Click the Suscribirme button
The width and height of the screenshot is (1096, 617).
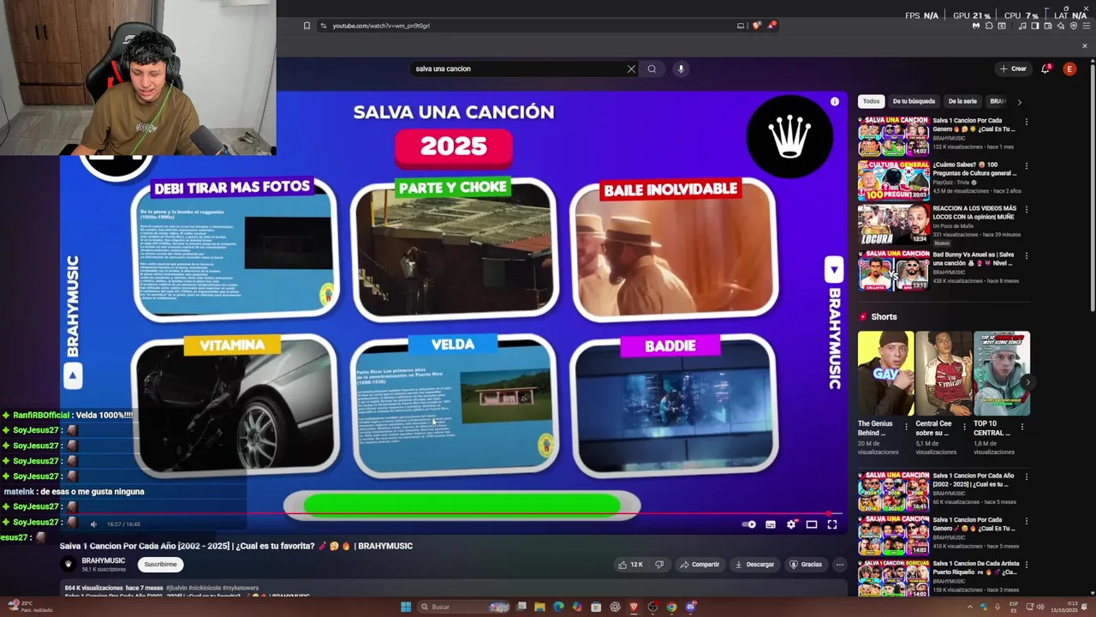click(x=160, y=564)
